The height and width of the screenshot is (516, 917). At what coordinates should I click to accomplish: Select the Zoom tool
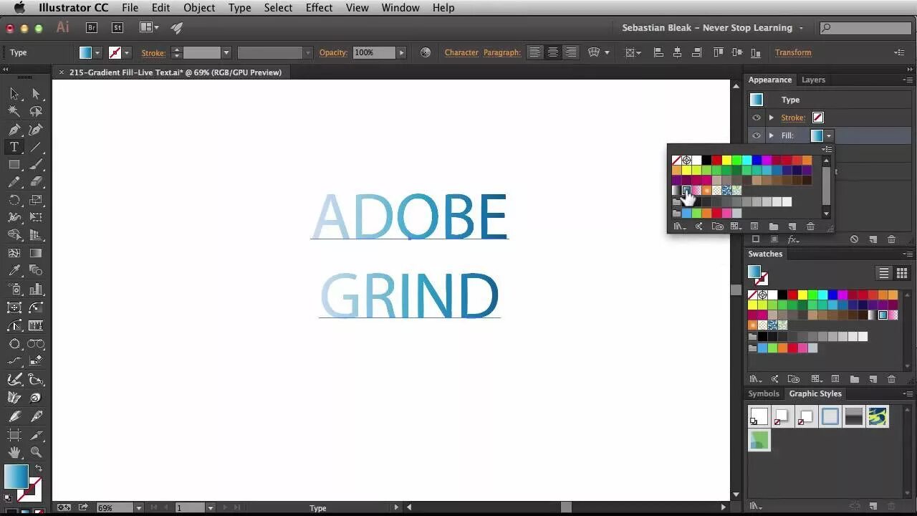pyautogui.click(x=36, y=452)
